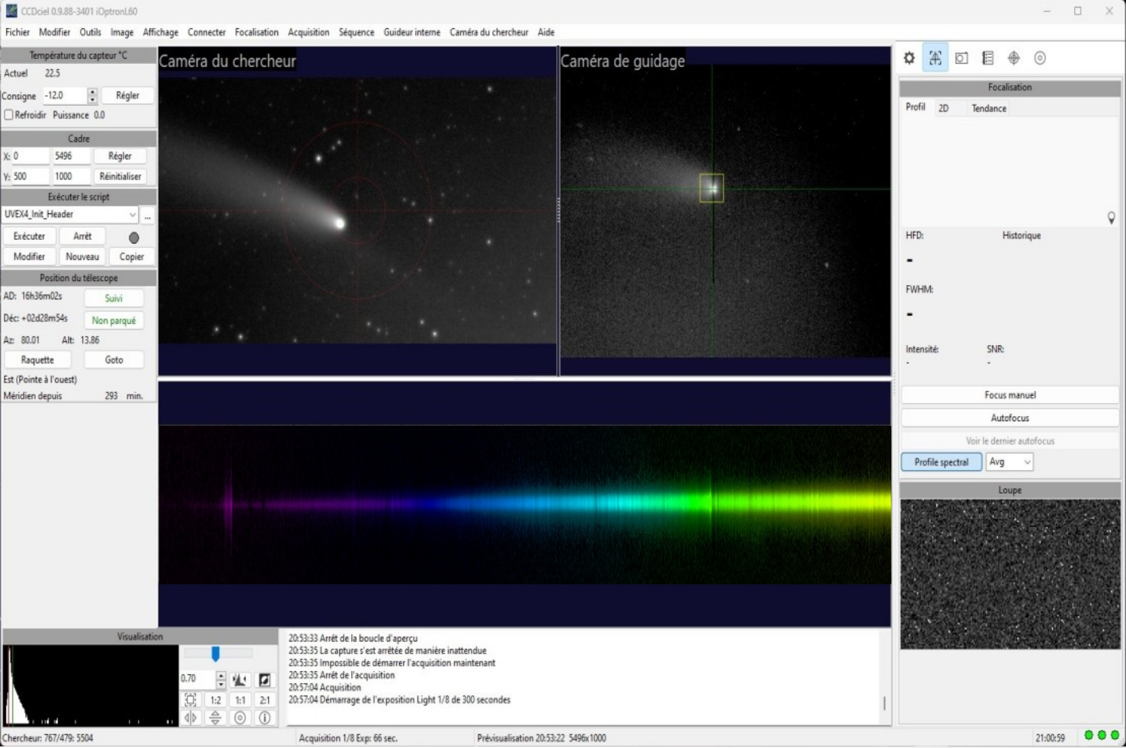Expand the UVEX4_Init_Header script dropdown
Viewport: 1126px width, 748px height.
click(133, 215)
